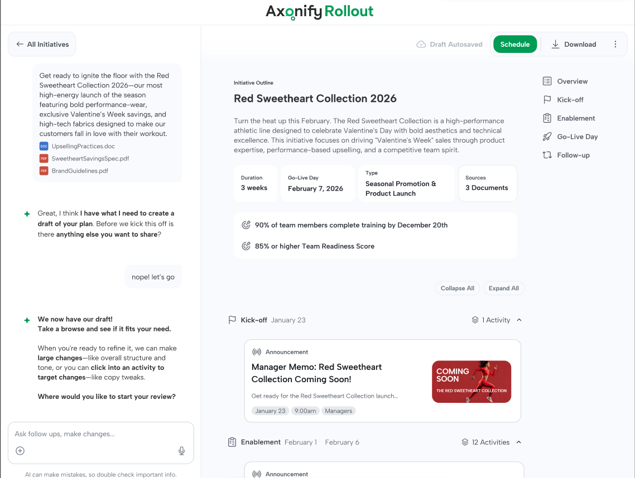635x478 pixels.
Task: Select the microphone icon in the chat input
Action: click(x=181, y=451)
